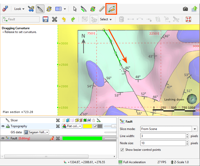This screenshot has width=200, height=166.
Task: Toggle the Slicer tool button
Action: pyautogui.click(x=40, y=9)
